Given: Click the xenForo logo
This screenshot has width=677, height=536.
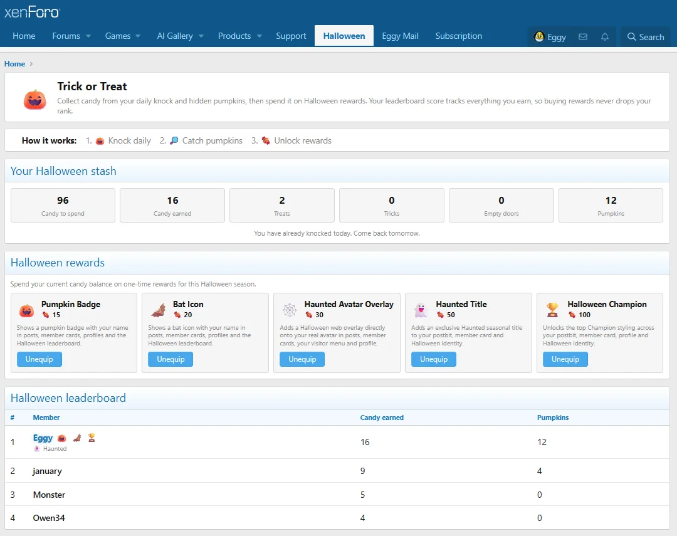Looking at the screenshot, I should (x=33, y=12).
